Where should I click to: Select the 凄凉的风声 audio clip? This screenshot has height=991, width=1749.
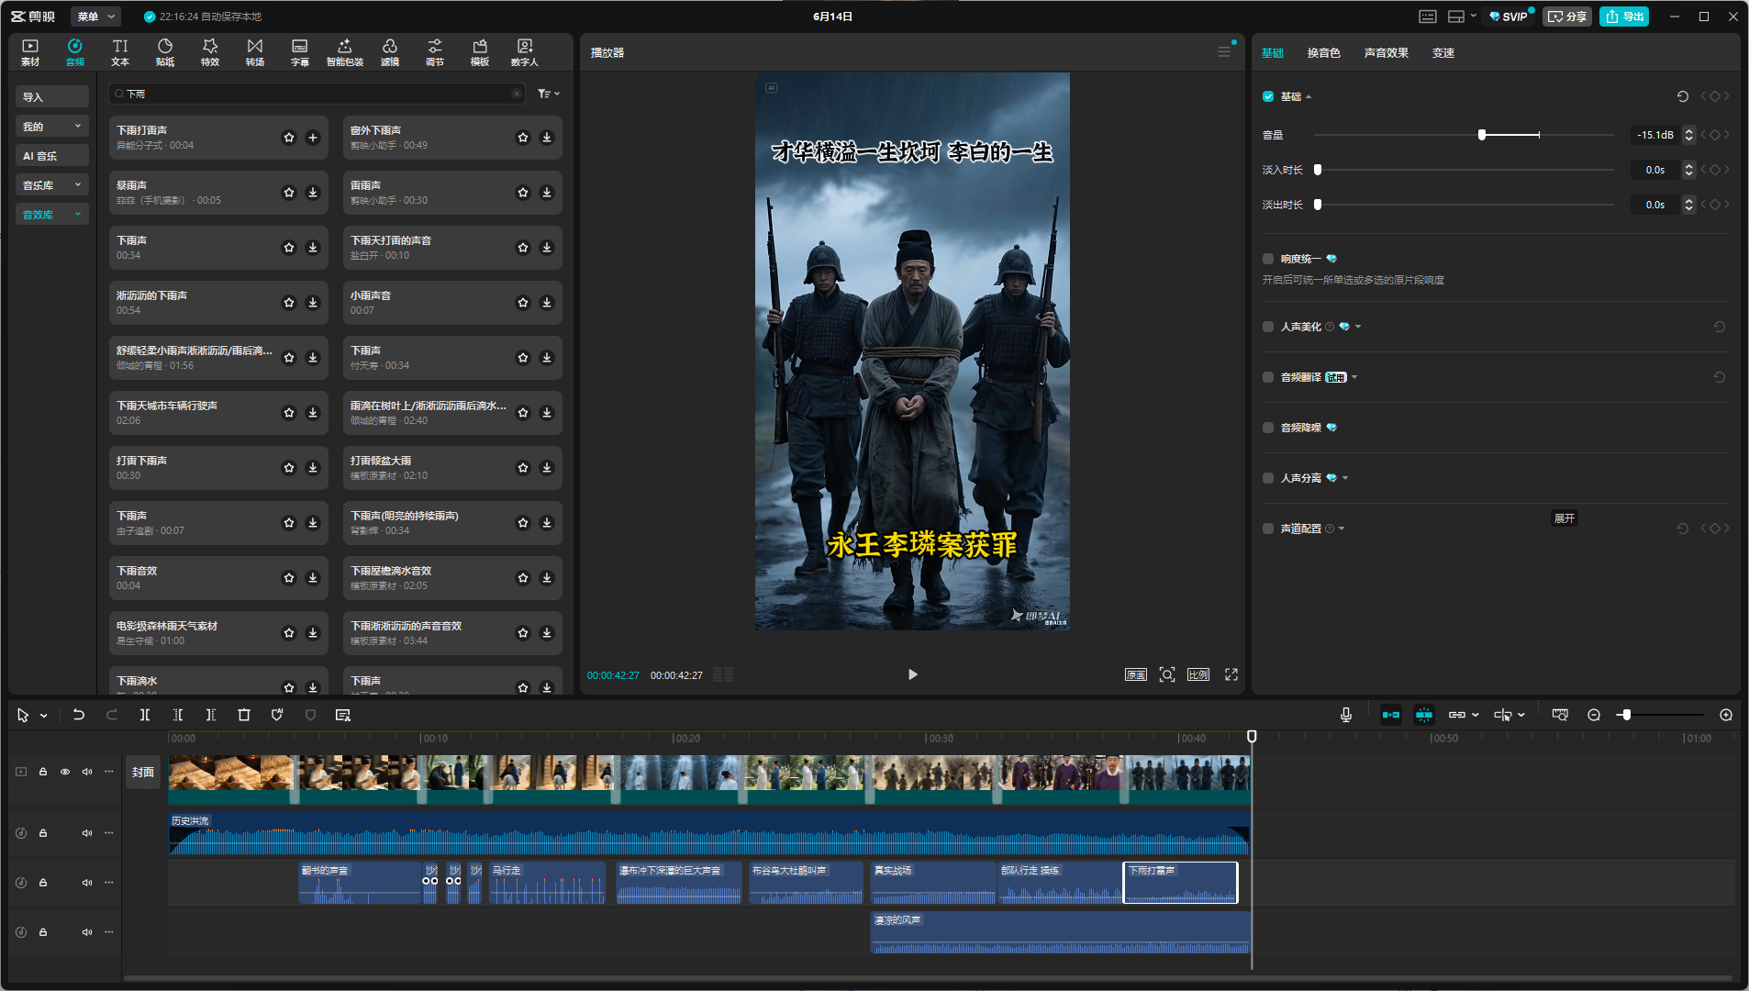click(1060, 932)
